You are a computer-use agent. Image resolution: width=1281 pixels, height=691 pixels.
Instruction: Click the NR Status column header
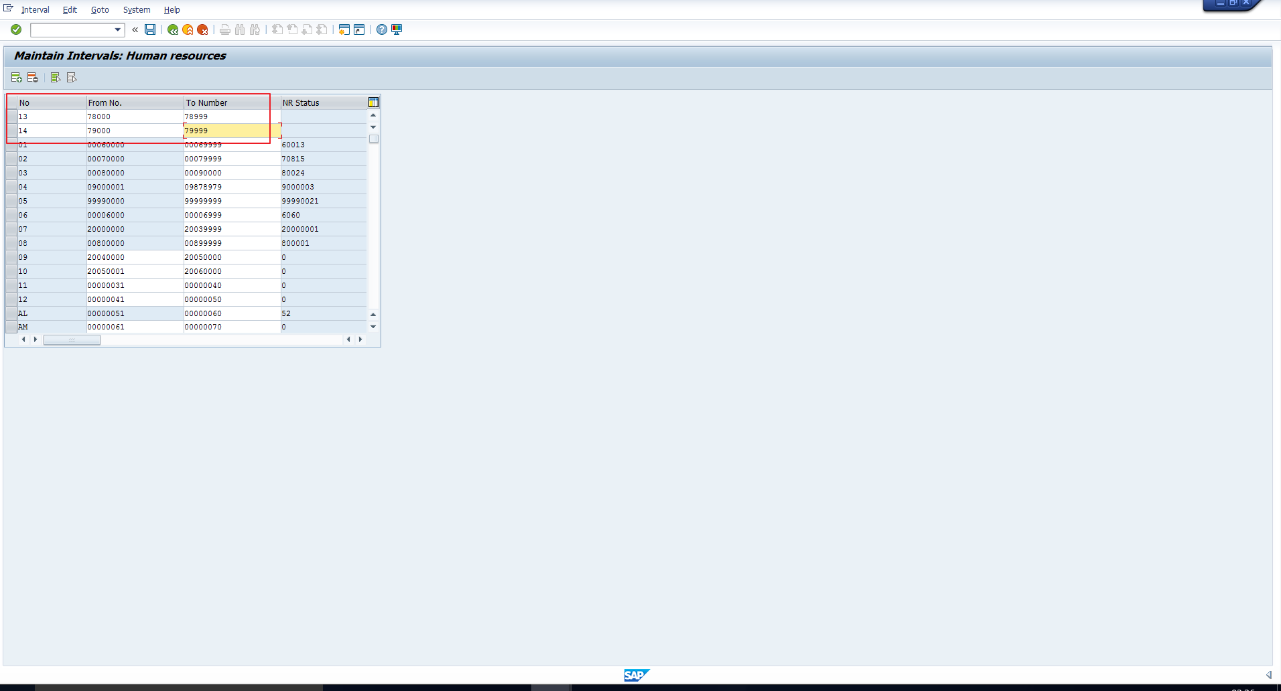coord(324,102)
